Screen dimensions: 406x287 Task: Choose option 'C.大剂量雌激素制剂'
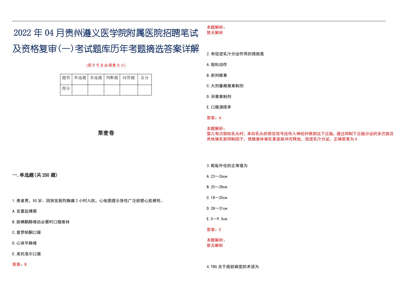225,86
